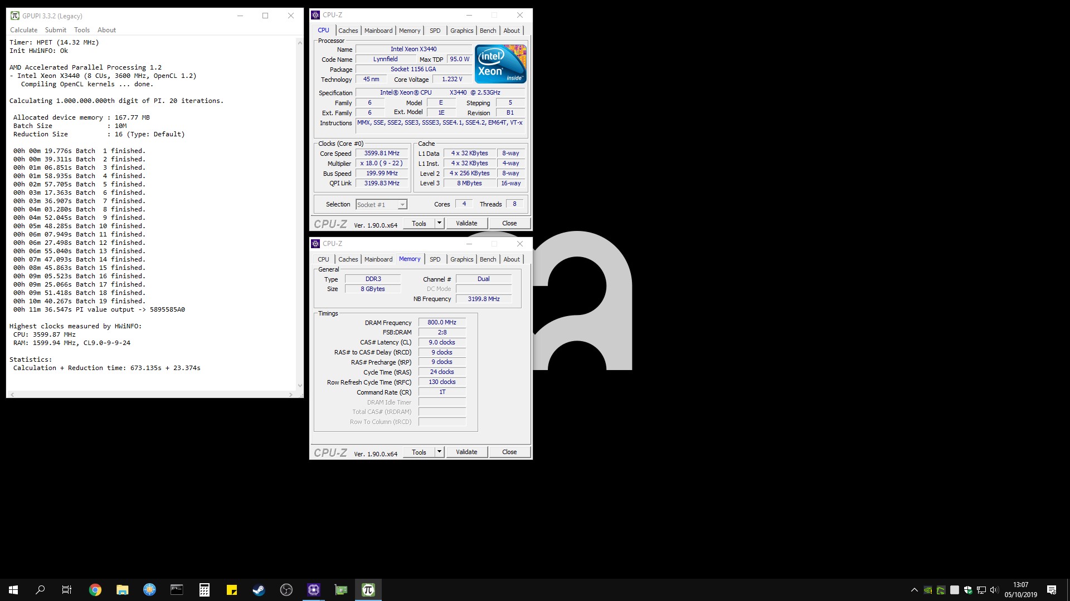Screen dimensions: 1070x601
Task: Click the PI value output line
Action: pyautogui.click(x=99, y=309)
